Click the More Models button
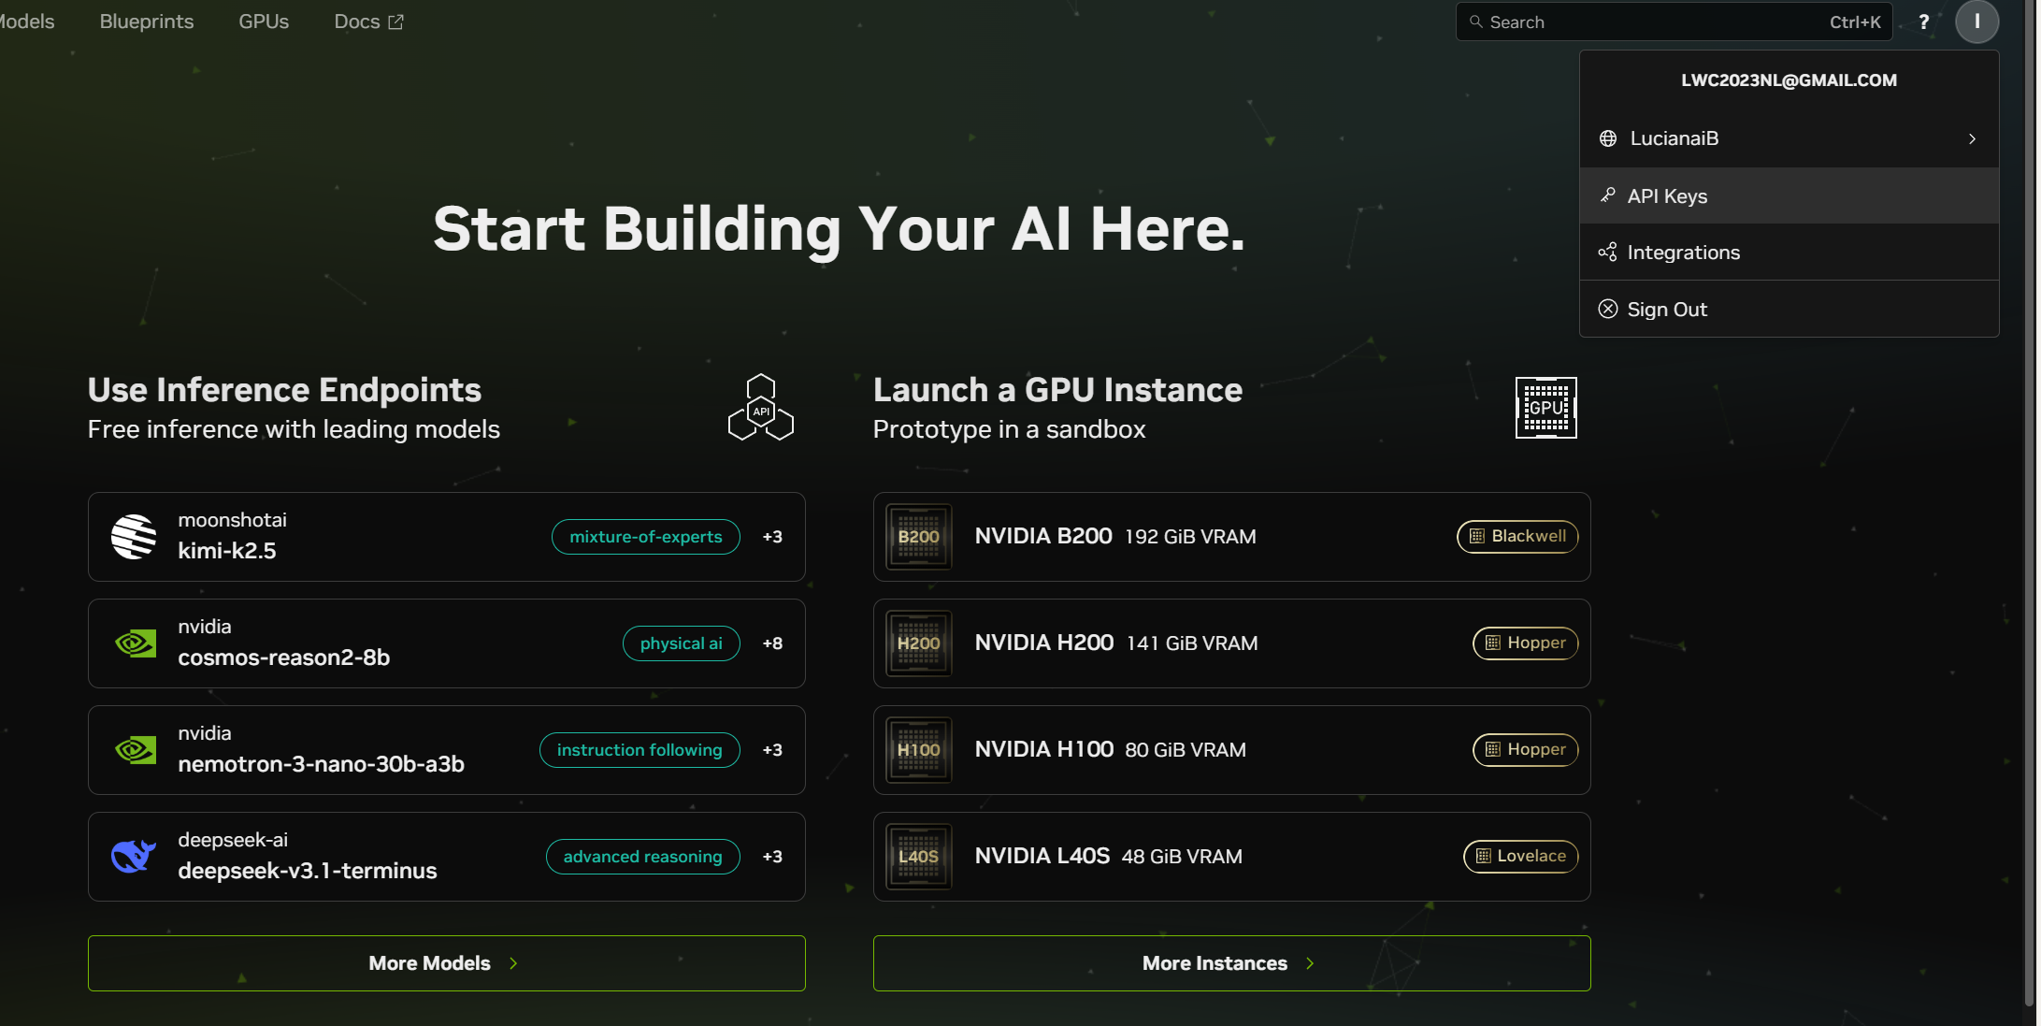The height and width of the screenshot is (1026, 2041). click(x=446, y=963)
